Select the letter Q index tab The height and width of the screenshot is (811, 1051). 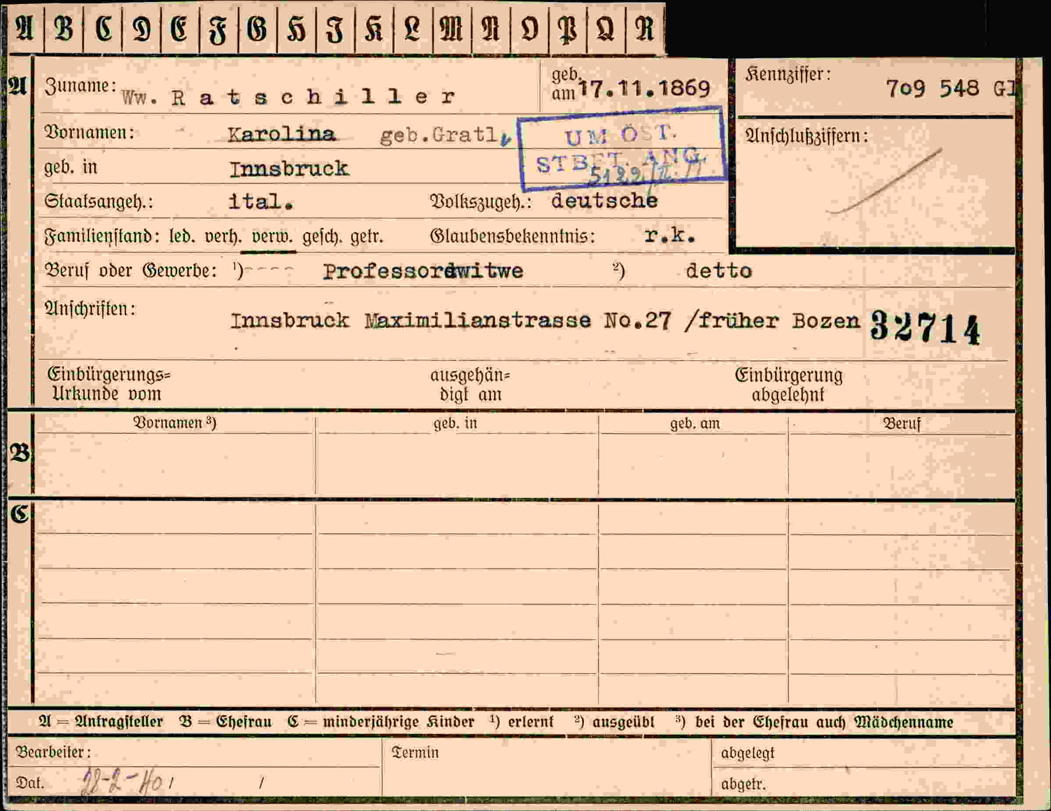(606, 29)
